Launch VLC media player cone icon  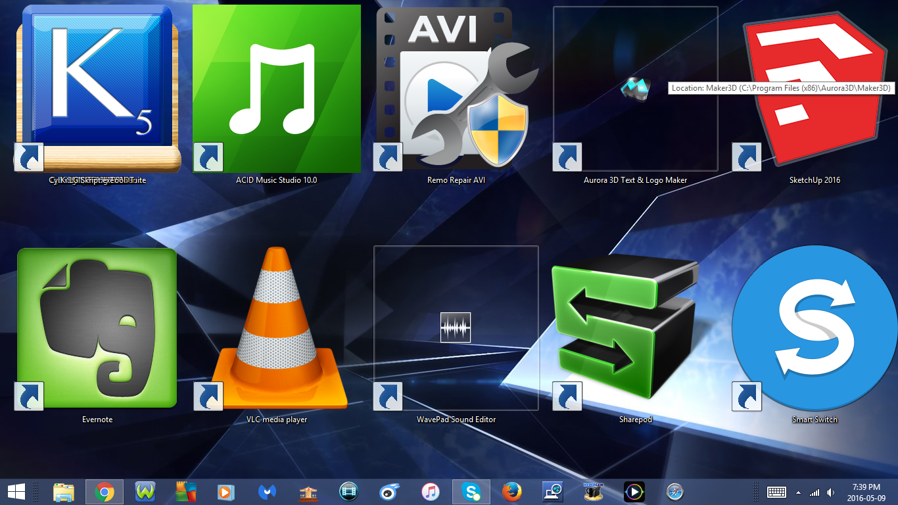pos(277,328)
